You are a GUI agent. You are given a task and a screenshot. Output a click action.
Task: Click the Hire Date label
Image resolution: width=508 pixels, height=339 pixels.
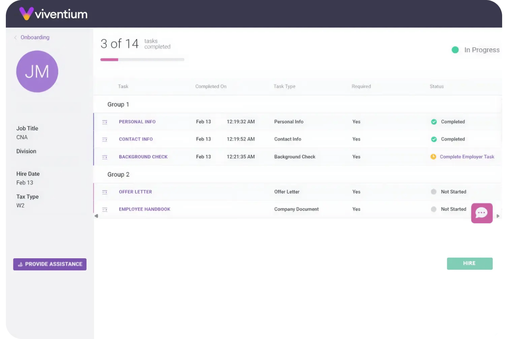[28, 174]
